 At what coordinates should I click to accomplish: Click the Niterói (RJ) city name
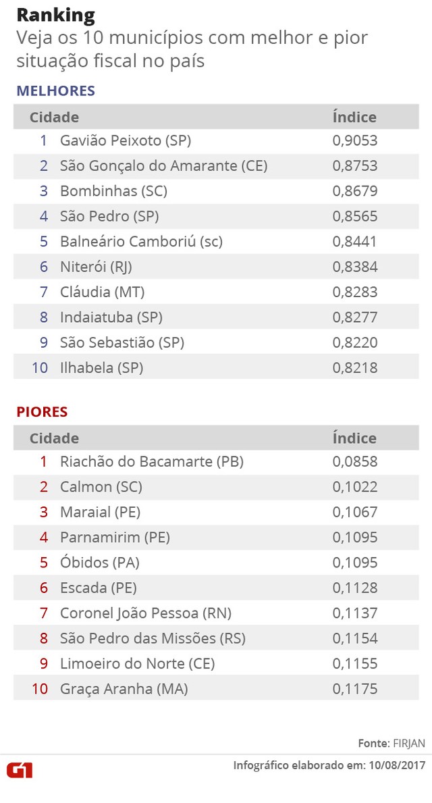tap(97, 266)
